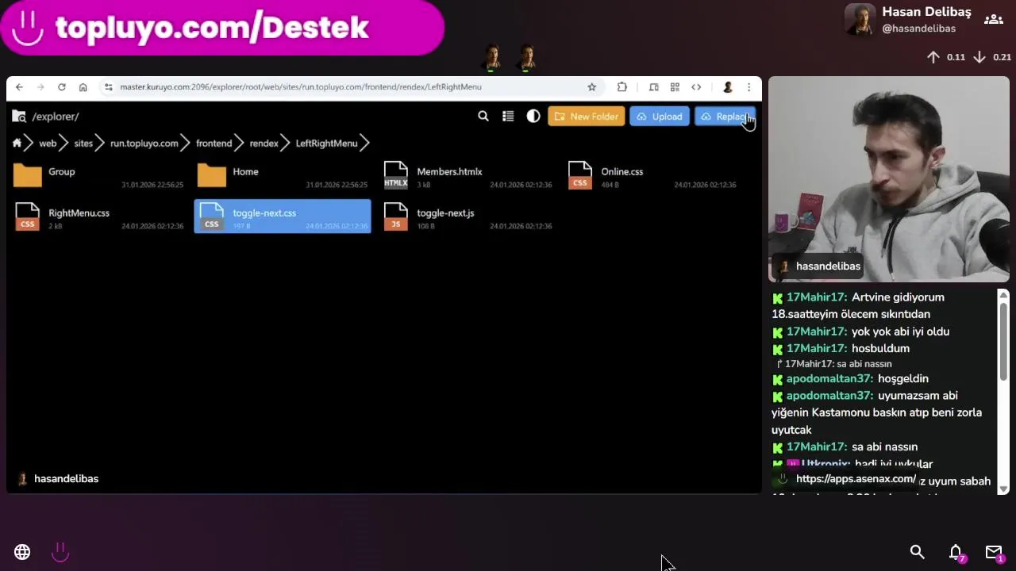This screenshot has height=571, width=1016.
Task: Open the Group folder
Action: coord(98,176)
